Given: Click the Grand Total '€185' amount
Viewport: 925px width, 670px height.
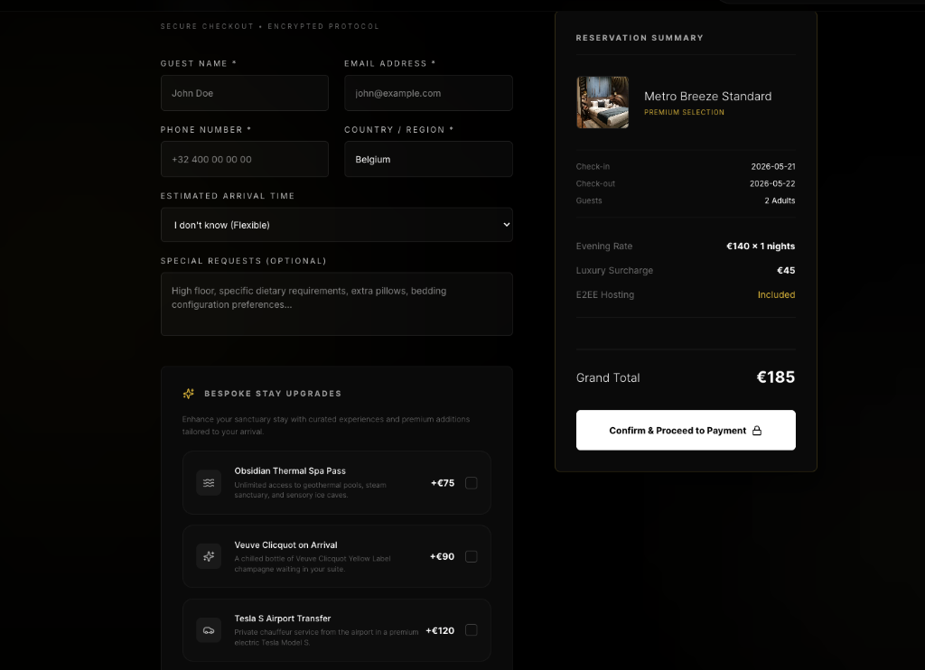Looking at the screenshot, I should 776,377.
